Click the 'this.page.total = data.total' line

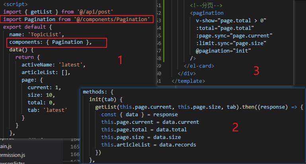(x=144, y=130)
